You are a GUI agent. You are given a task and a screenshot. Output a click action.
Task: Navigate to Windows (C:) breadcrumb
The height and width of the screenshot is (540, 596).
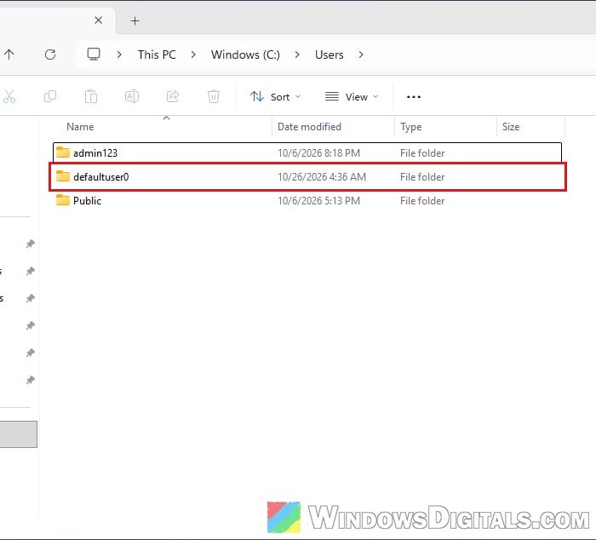(245, 55)
